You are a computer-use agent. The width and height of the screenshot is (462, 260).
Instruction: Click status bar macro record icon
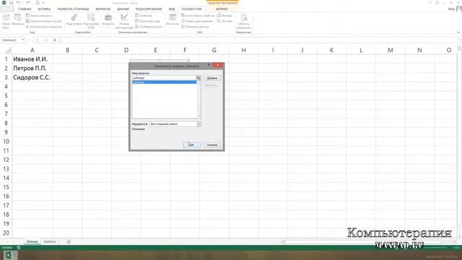pos(19,248)
